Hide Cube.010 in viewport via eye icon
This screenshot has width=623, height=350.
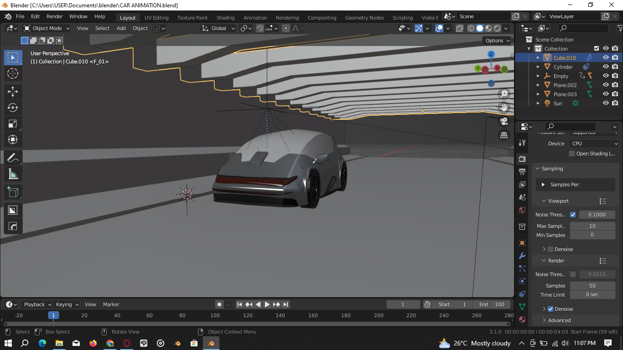(x=606, y=58)
